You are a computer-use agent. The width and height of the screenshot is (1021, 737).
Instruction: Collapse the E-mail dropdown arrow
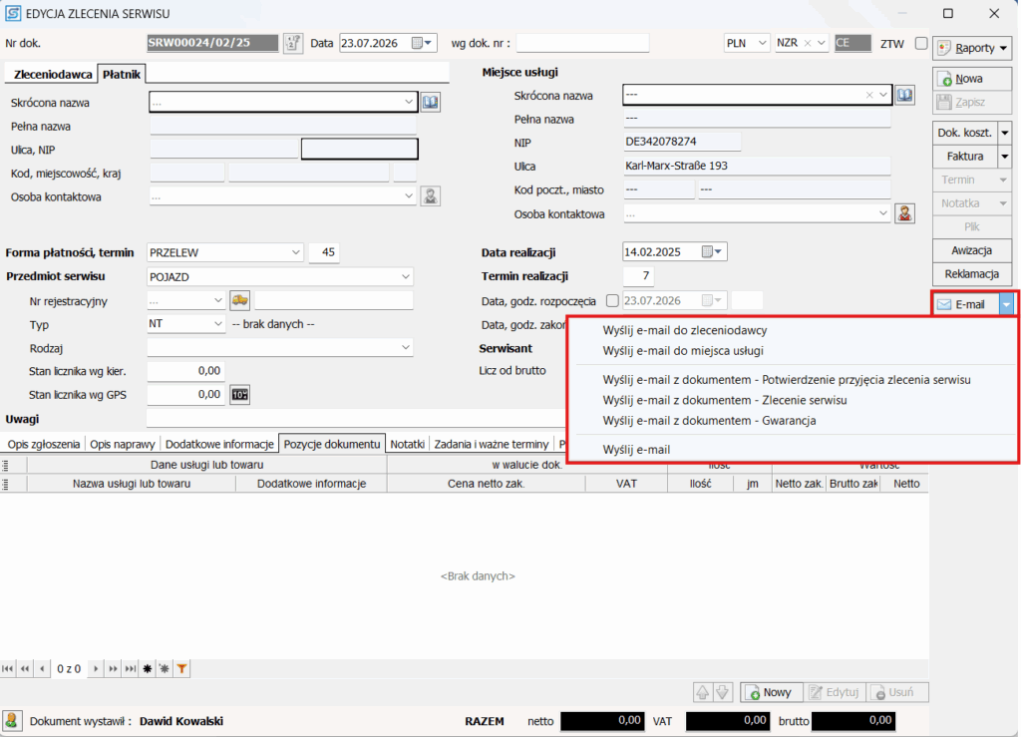[1007, 304]
